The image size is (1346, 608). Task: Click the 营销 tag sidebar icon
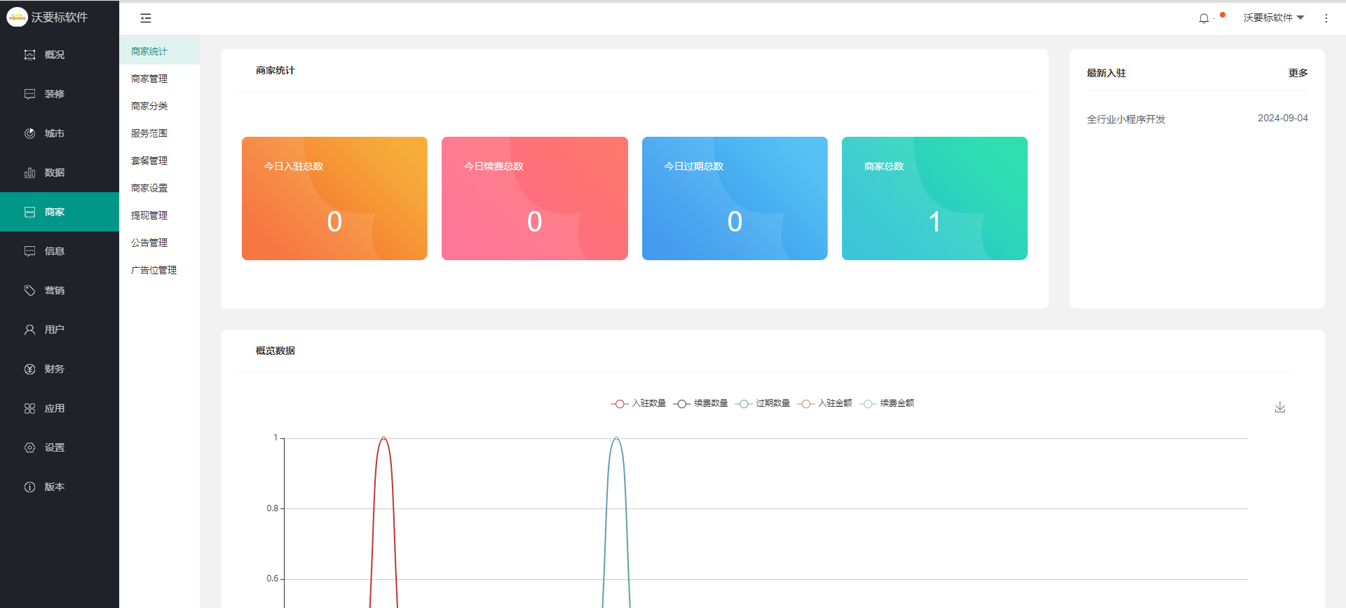pyautogui.click(x=29, y=290)
